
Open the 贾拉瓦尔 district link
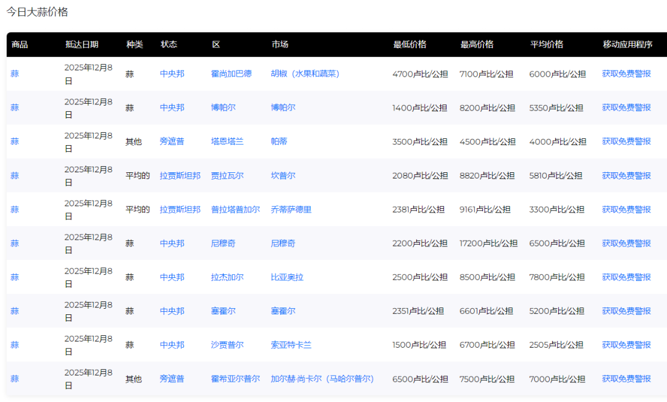click(227, 176)
